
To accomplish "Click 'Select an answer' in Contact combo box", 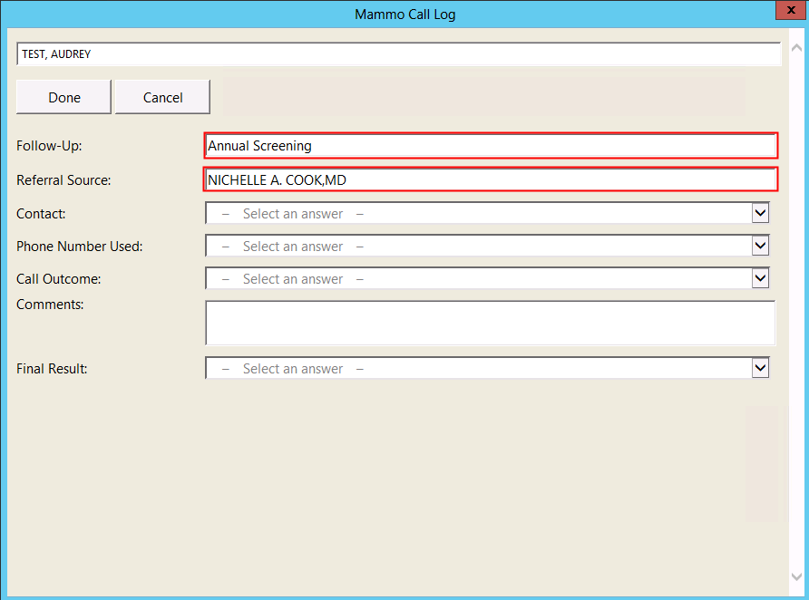I will click(293, 214).
